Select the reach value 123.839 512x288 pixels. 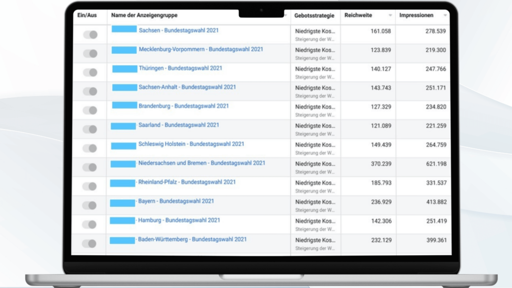tap(381, 50)
